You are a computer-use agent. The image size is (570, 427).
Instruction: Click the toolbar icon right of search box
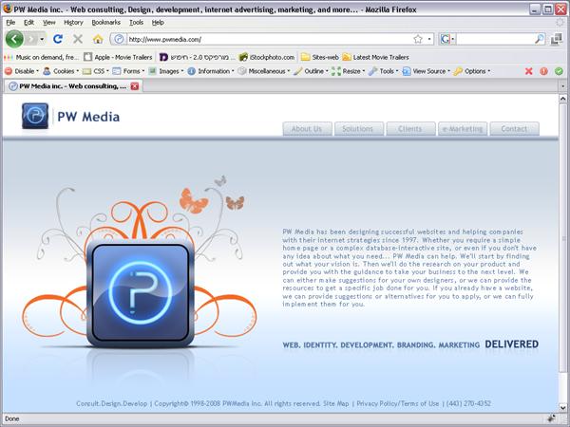point(557,39)
